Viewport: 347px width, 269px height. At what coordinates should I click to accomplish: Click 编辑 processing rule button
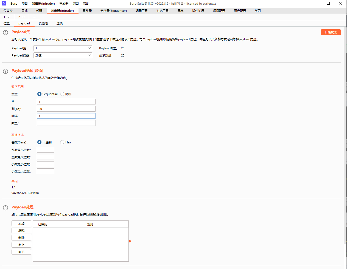coord(21,231)
